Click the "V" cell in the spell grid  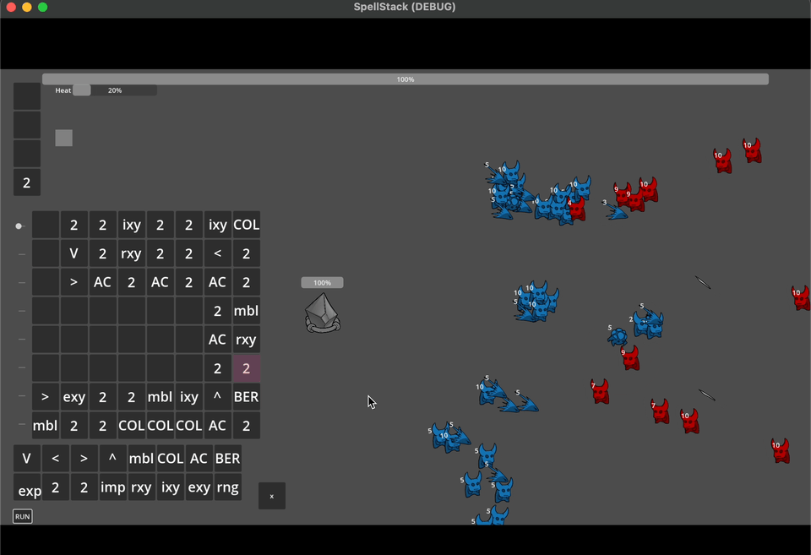74,253
